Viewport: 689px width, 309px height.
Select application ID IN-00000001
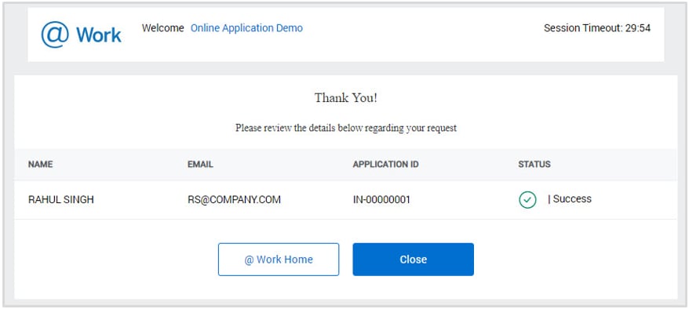tap(381, 200)
